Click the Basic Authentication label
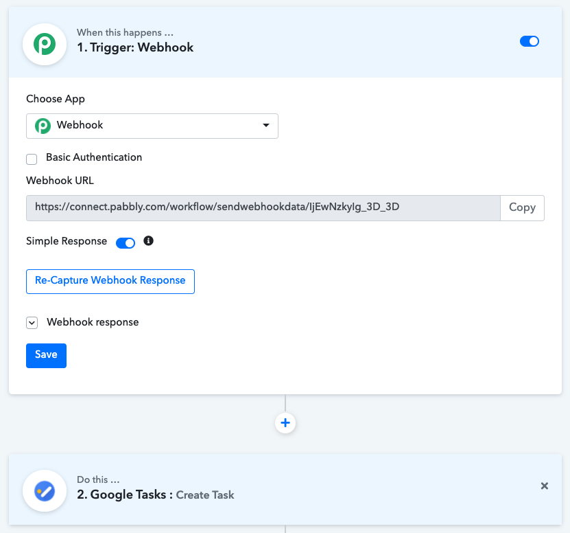Viewport: 570px width, 533px height. [94, 157]
